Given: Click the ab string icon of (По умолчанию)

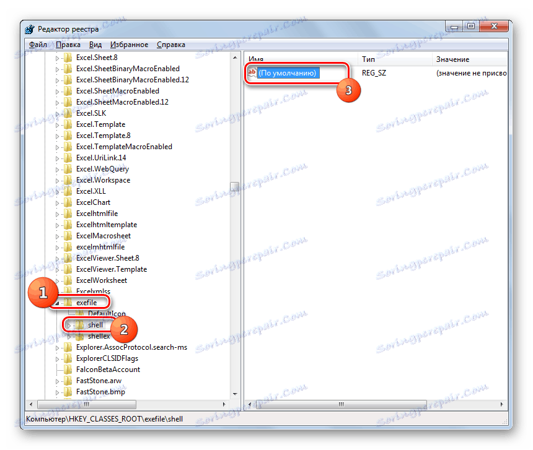Looking at the screenshot, I should 252,72.
